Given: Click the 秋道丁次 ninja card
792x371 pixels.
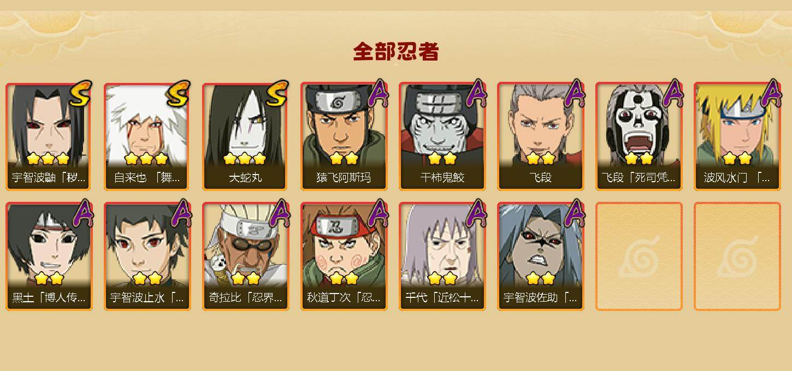Looking at the screenshot, I should 344,256.
